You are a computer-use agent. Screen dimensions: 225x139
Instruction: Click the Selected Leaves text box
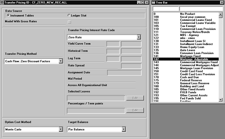click(x=96, y=98)
